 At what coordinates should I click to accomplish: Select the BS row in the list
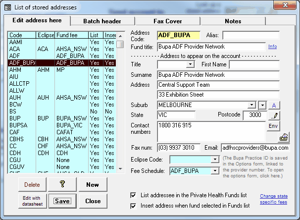click(x=62, y=111)
